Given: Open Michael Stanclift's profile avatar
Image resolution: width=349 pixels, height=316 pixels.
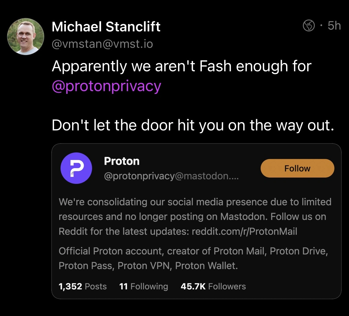Looking at the screenshot, I should [x=26, y=37].
